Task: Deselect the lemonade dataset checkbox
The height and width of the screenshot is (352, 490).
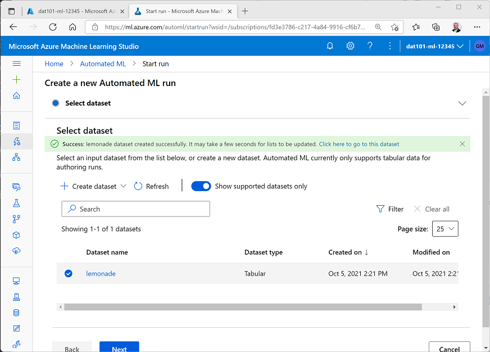Action: (x=69, y=274)
